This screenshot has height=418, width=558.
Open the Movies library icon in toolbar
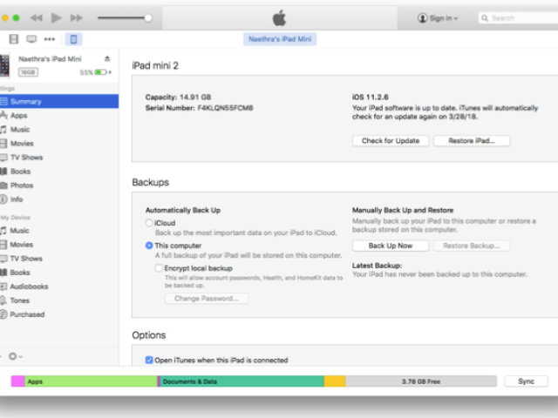point(14,39)
